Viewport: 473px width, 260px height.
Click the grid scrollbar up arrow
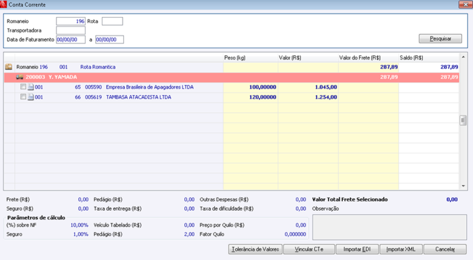pyautogui.click(x=463, y=57)
